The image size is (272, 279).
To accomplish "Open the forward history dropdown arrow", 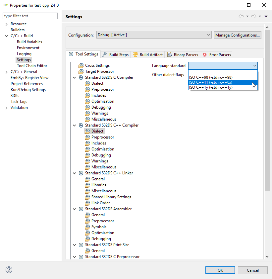I will pyautogui.click(x=260, y=16).
